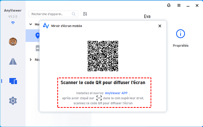Select the Android device icon in the list
Viewport: 203px width, 127px height.
[x=38, y=48]
